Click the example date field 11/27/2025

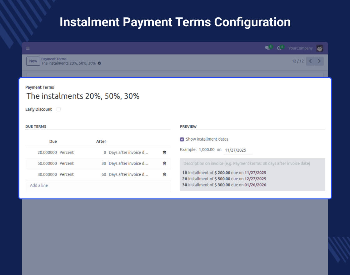point(238,150)
